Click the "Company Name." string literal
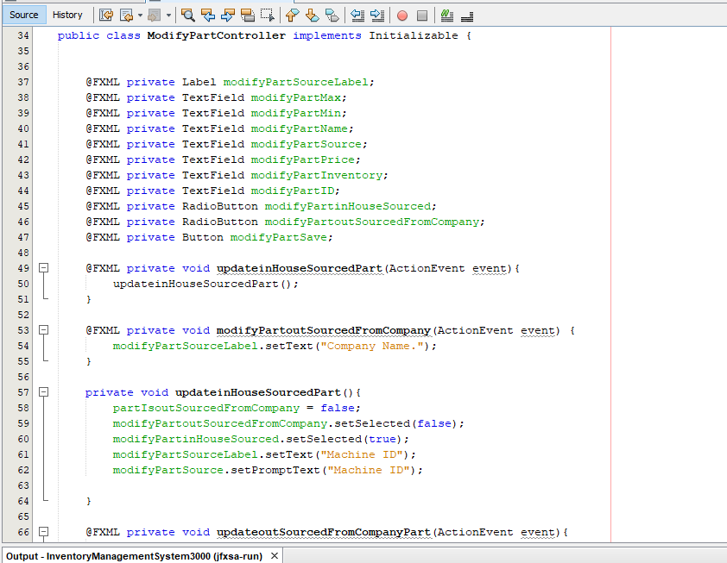 coord(372,346)
